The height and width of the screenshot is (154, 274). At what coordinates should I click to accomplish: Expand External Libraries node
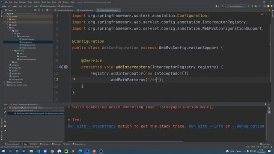(5, 82)
